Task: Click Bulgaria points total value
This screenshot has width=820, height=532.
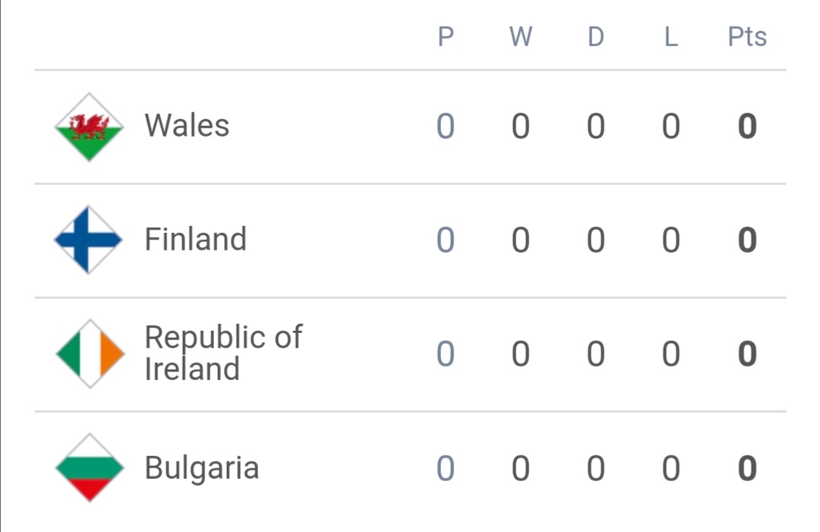Action: tap(747, 468)
